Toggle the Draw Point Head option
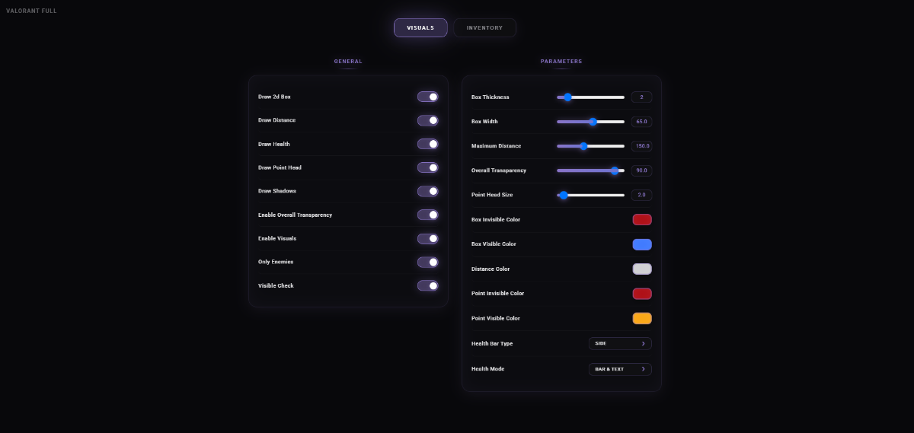914x433 pixels. point(427,167)
